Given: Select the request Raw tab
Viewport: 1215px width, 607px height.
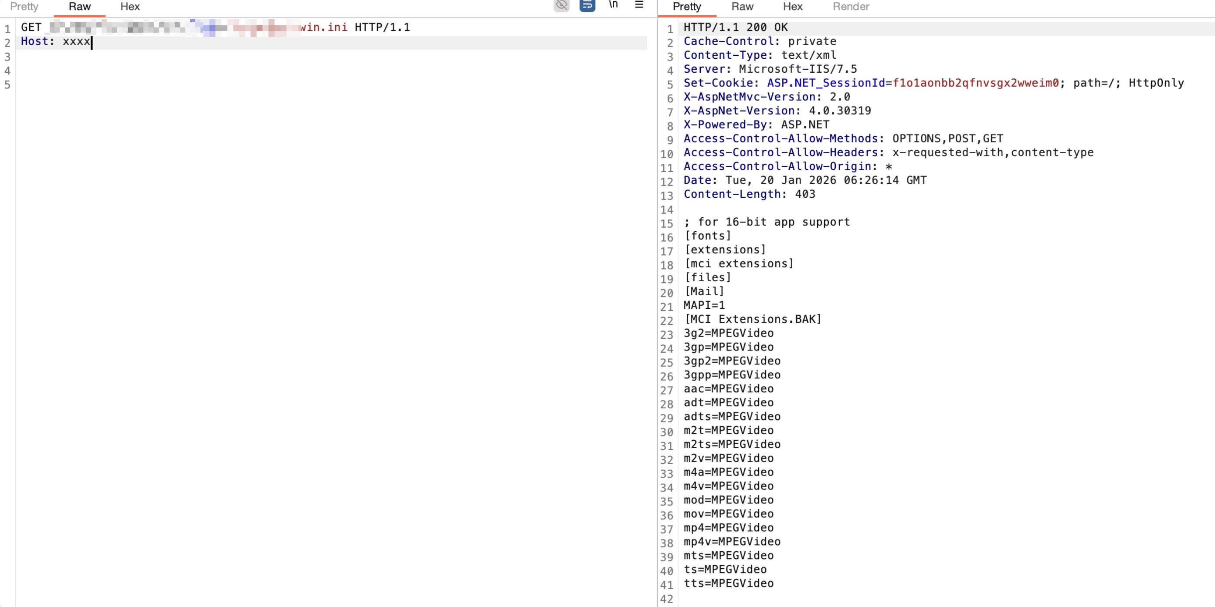Looking at the screenshot, I should tap(79, 7).
